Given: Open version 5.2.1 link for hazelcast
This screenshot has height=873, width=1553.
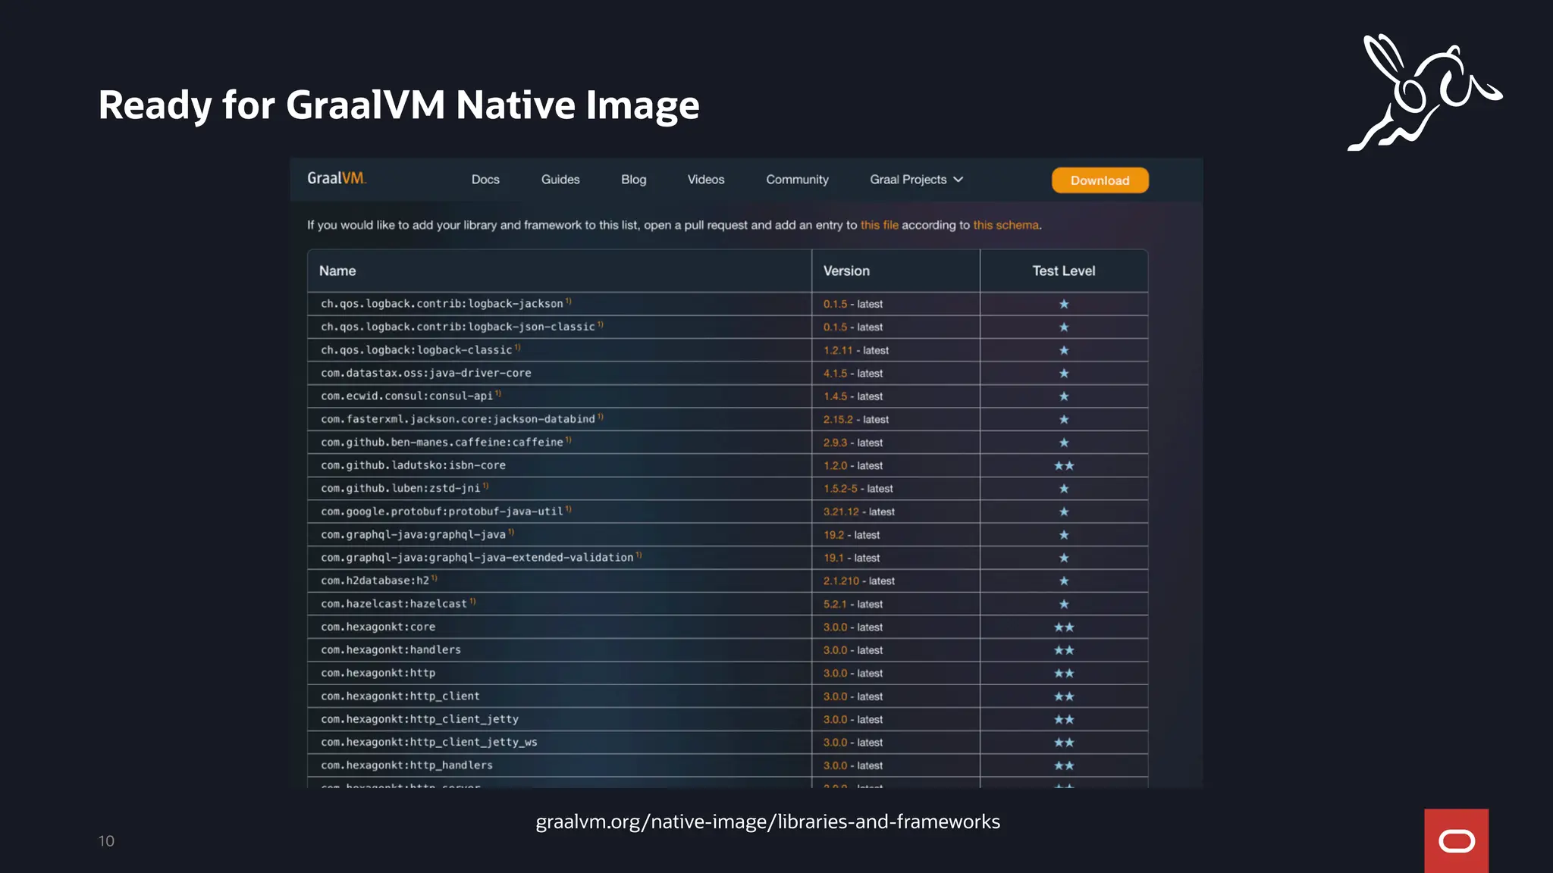Looking at the screenshot, I should [x=835, y=604].
